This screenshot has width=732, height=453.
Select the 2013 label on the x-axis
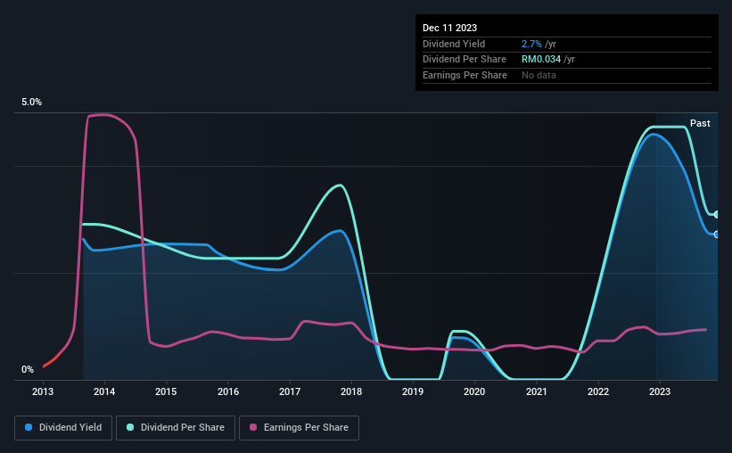43,391
